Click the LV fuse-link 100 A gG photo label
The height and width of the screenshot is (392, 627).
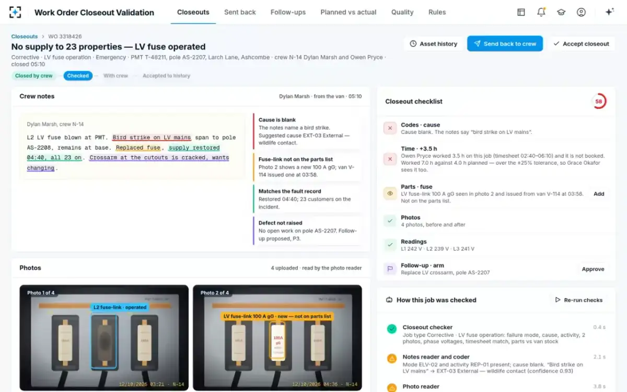click(277, 316)
